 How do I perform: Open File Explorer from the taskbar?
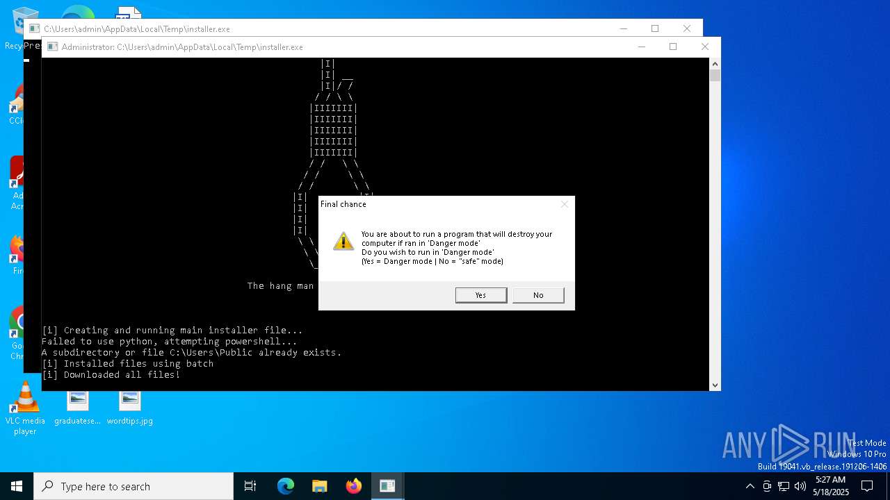coord(319,486)
